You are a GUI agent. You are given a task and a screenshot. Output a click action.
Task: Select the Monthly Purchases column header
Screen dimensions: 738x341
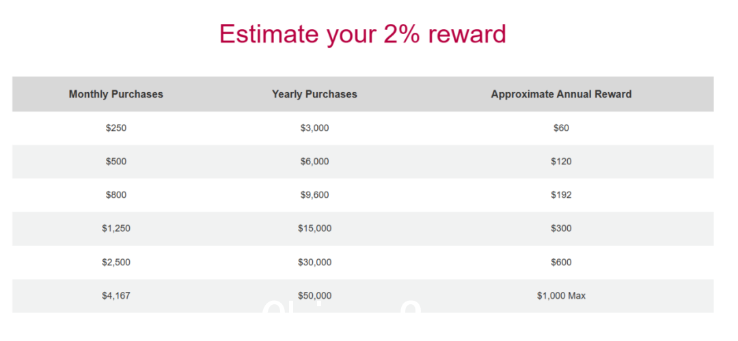click(115, 94)
